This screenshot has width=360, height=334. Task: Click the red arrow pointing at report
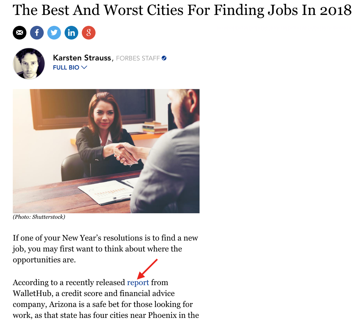(147, 269)
